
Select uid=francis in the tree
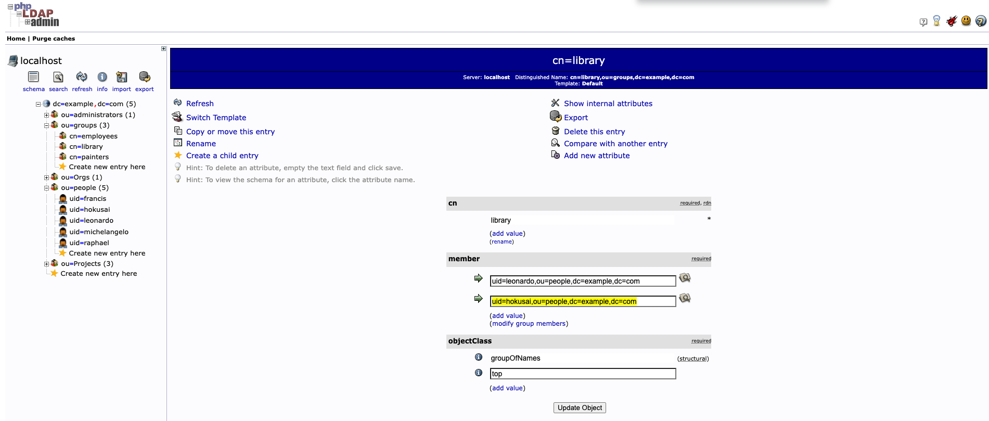(87, 199)
